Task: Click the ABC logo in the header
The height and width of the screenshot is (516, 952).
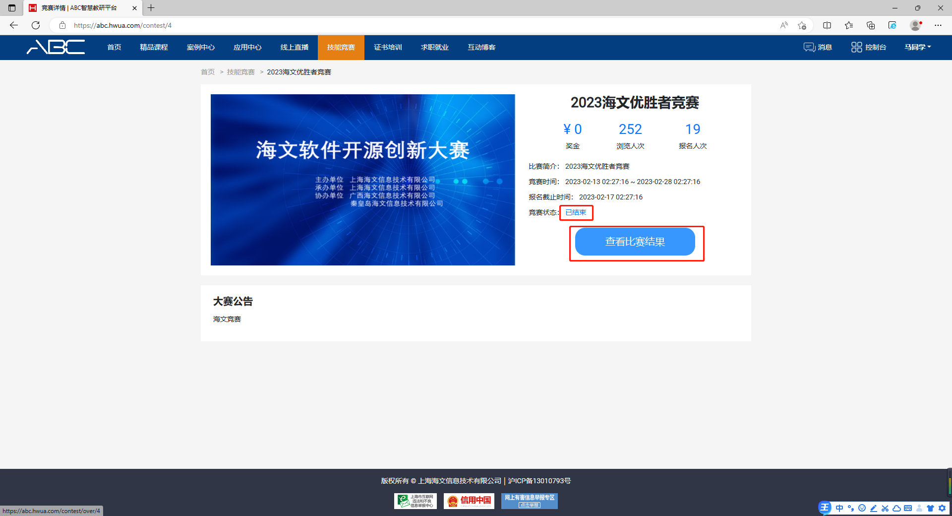Action: [56, 47]
